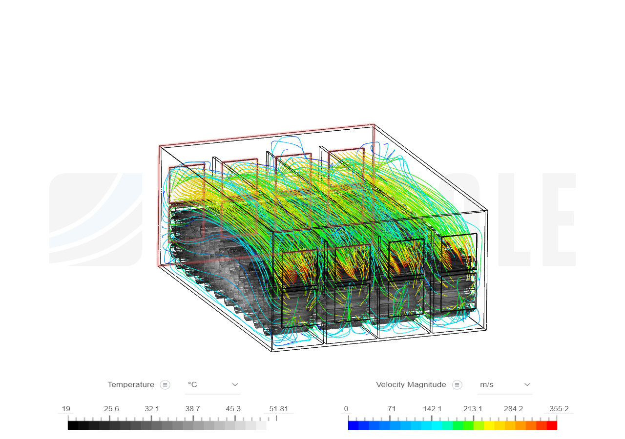625x439 pixels.
Task: Open the Temperature legend settings icon
Action: 165,385
